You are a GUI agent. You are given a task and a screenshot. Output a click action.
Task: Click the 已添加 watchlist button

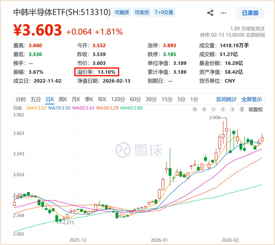tap(250, 13)
